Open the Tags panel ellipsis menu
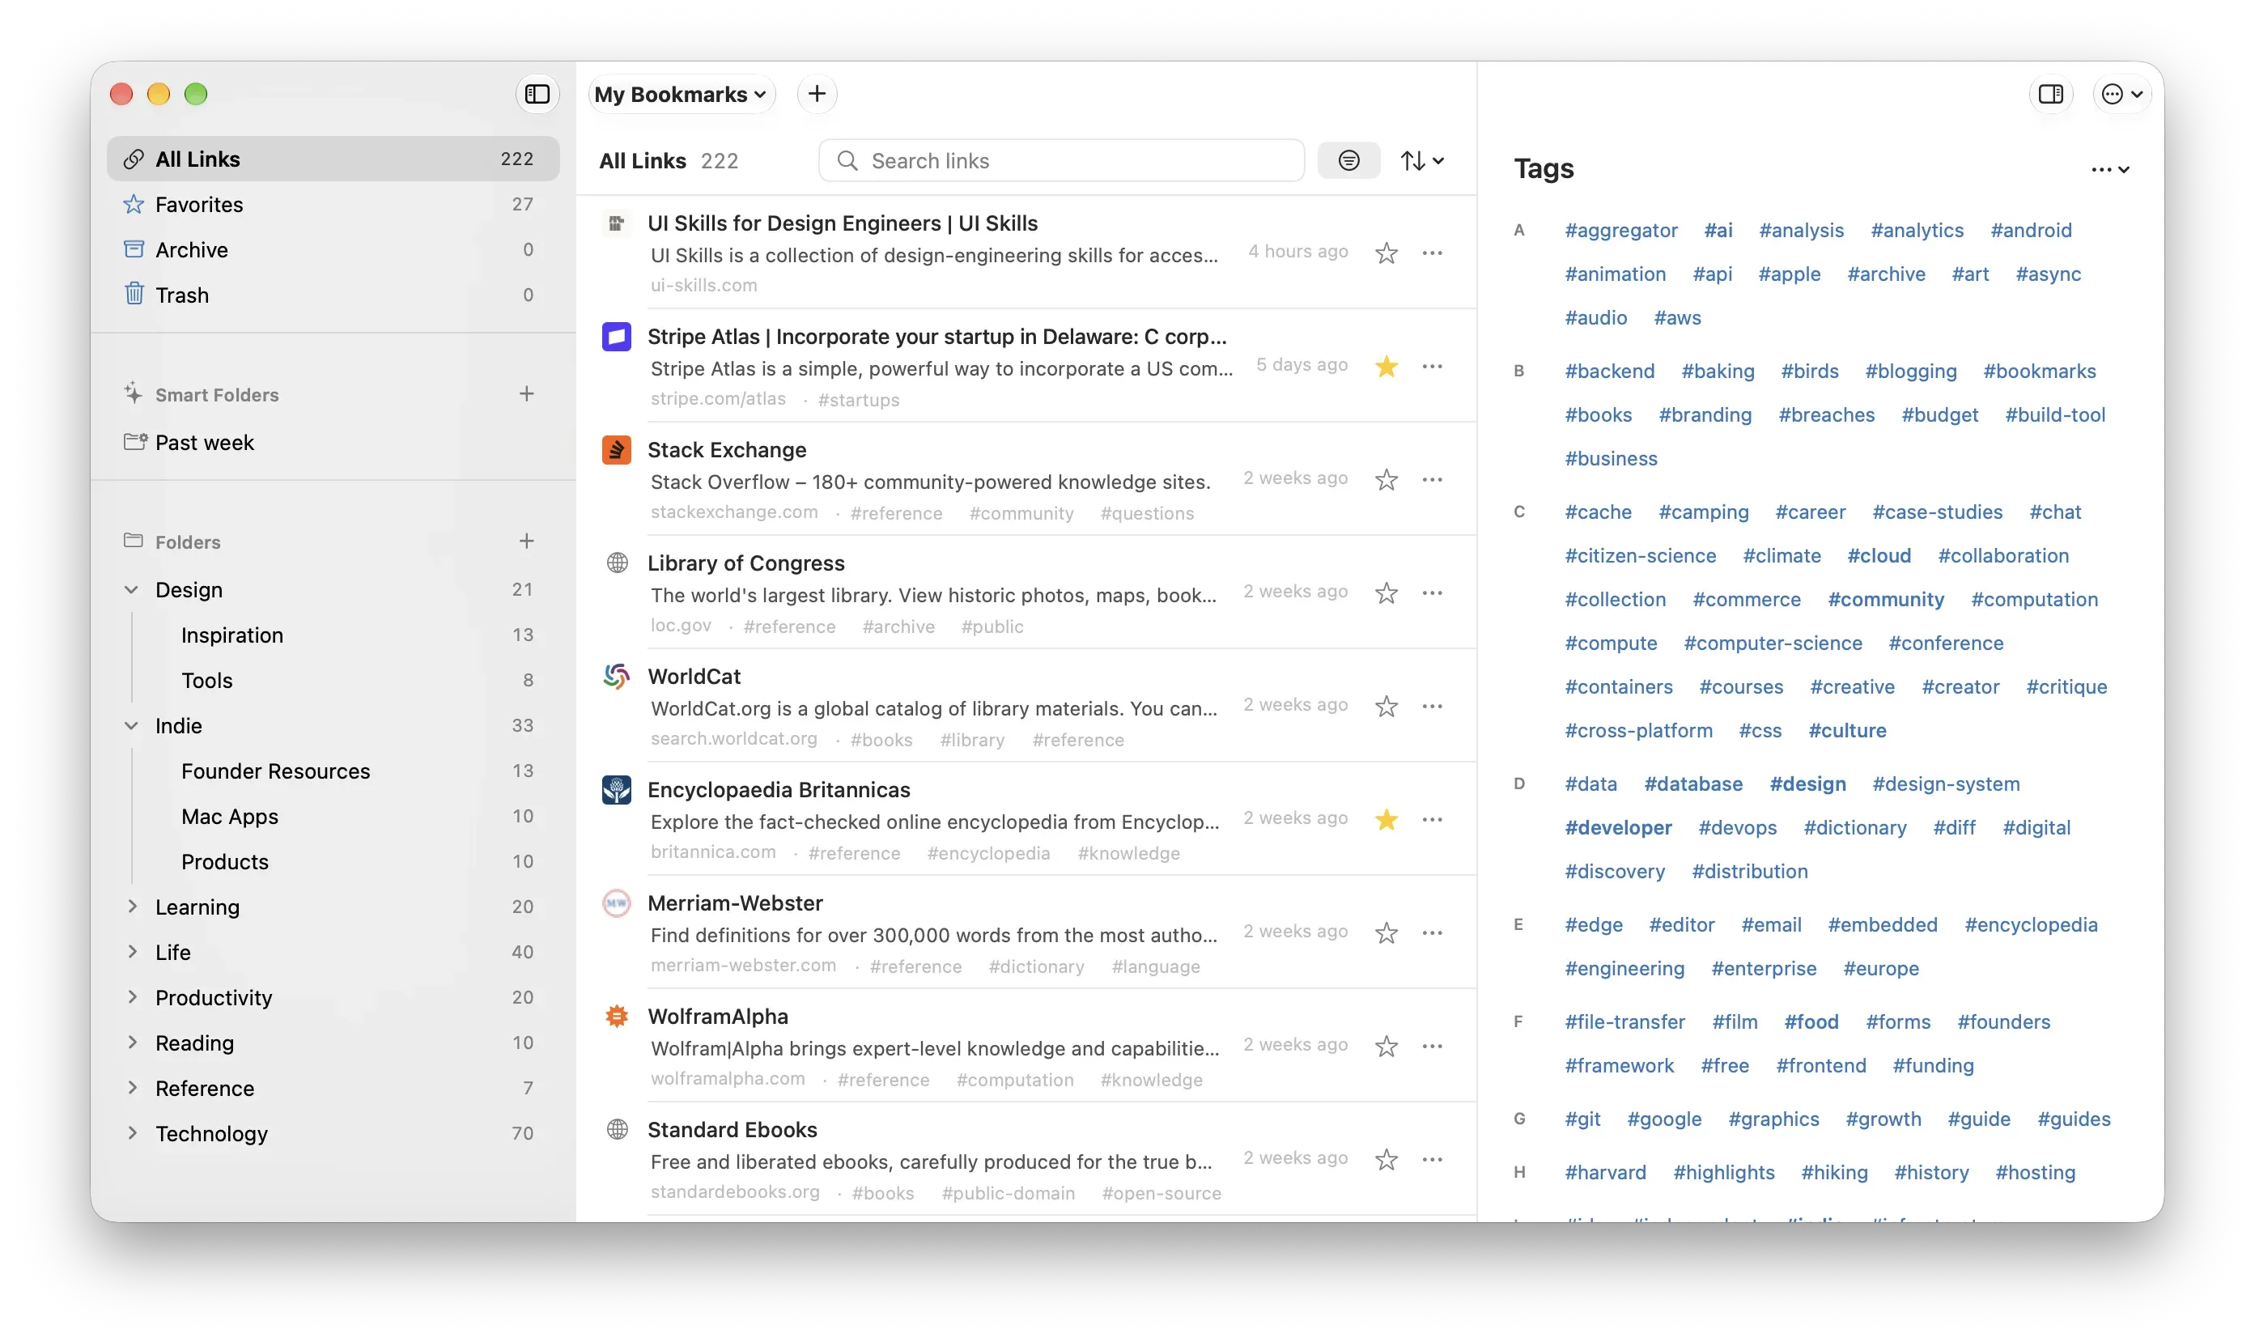This screenshot has height=1342, width=2255. click(2109, 169)
